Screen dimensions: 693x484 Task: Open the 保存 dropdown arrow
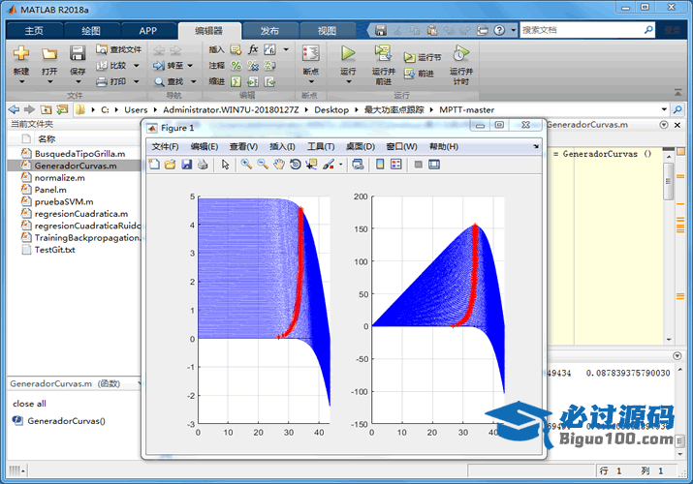click(78, 81)
